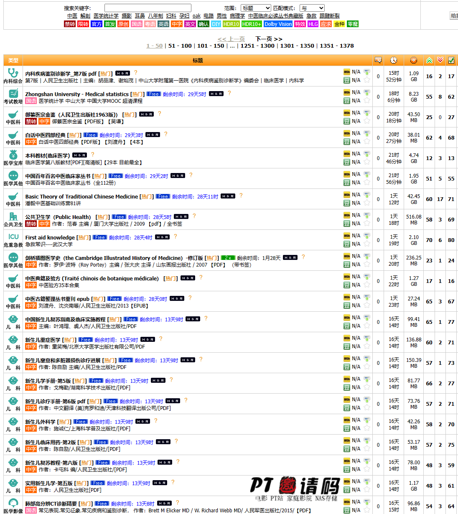Go to page 51 - 100
458x514 pixels.
click(x=180, y=46)
